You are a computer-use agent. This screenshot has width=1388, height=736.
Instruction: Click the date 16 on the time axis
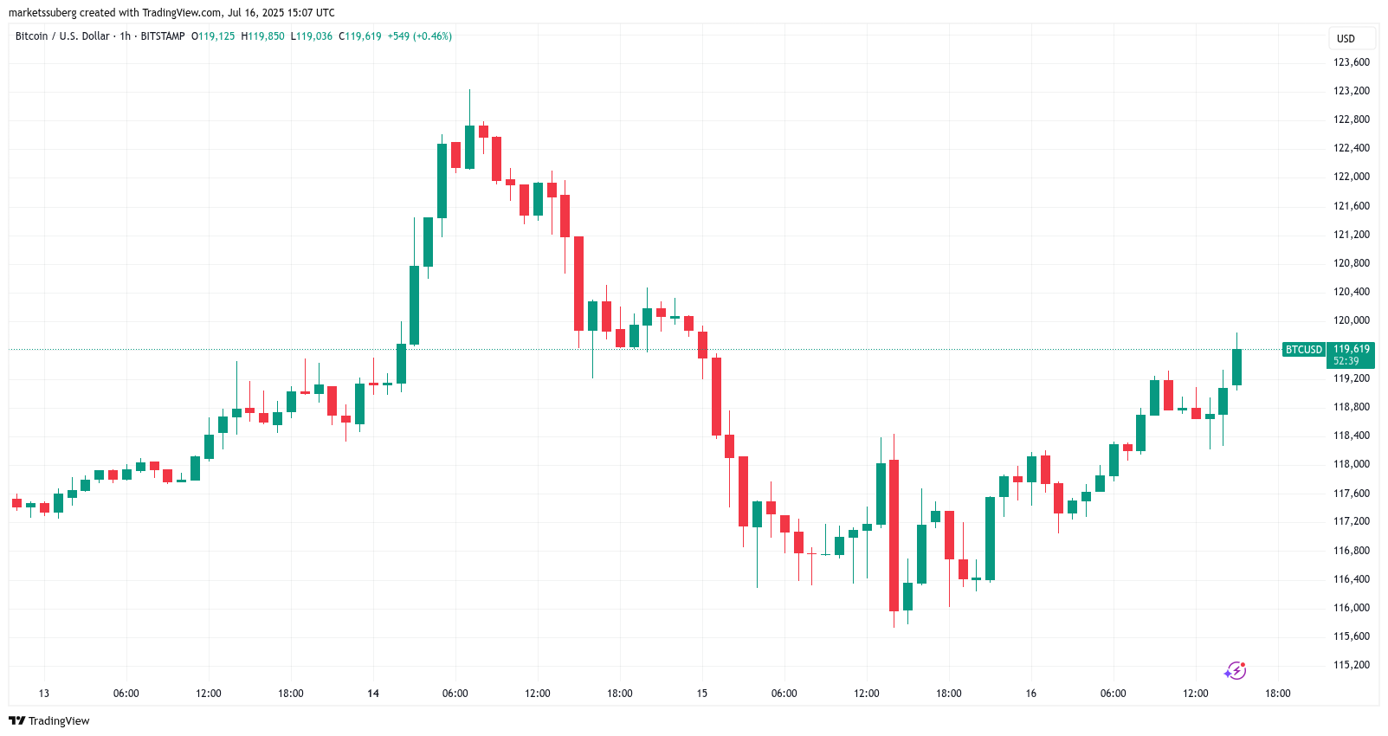[x=1031, y=694]
